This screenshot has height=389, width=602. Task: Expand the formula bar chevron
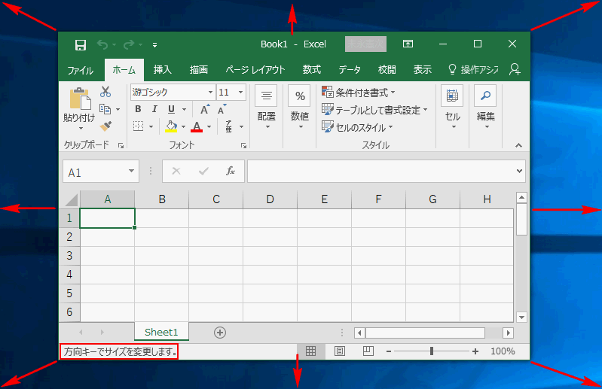519,171
